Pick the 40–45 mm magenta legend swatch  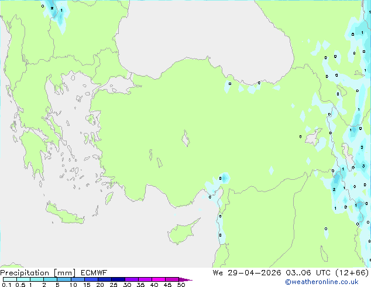(159, 279)
